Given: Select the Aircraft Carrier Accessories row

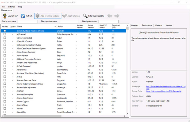Looking at the screenshot, I should click(x=63, y=63).
